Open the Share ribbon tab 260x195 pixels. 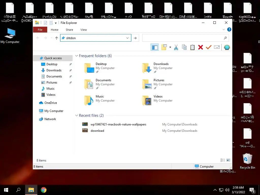click(69, 30)
